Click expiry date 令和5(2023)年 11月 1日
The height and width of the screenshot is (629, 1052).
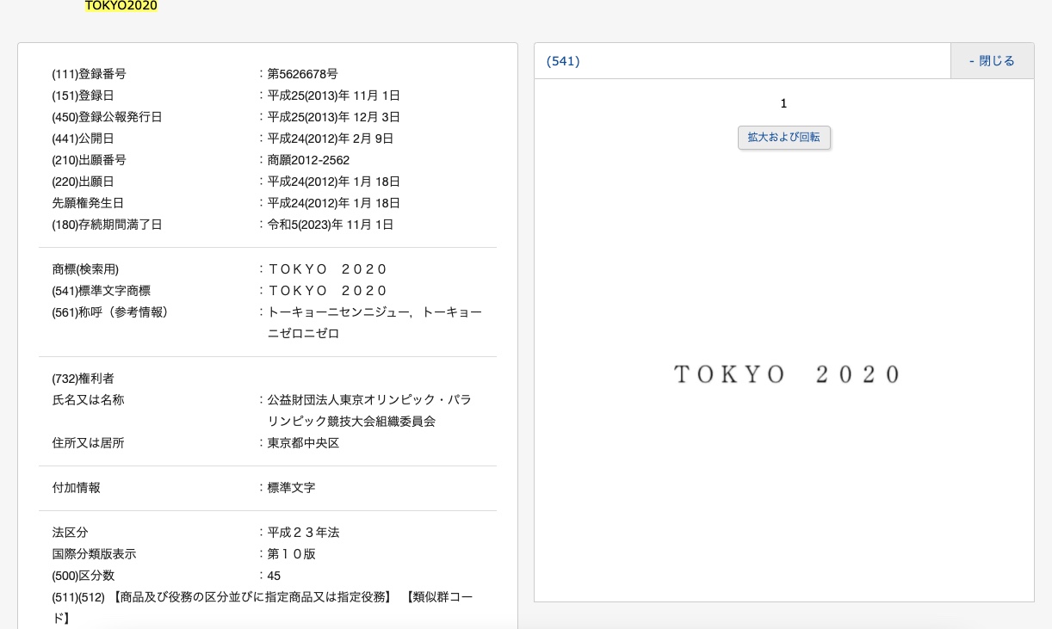coord(330,225)
